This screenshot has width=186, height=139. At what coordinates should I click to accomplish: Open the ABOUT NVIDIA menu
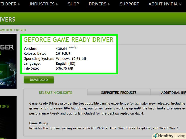pos(165,4)
